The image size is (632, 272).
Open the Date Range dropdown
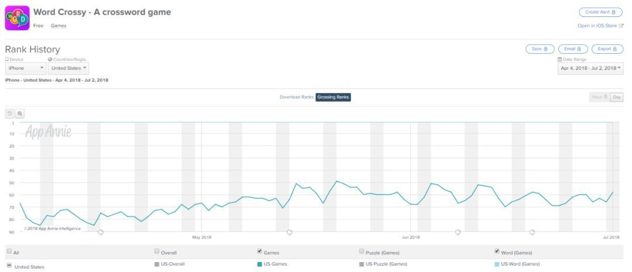[x=590, y=68]
